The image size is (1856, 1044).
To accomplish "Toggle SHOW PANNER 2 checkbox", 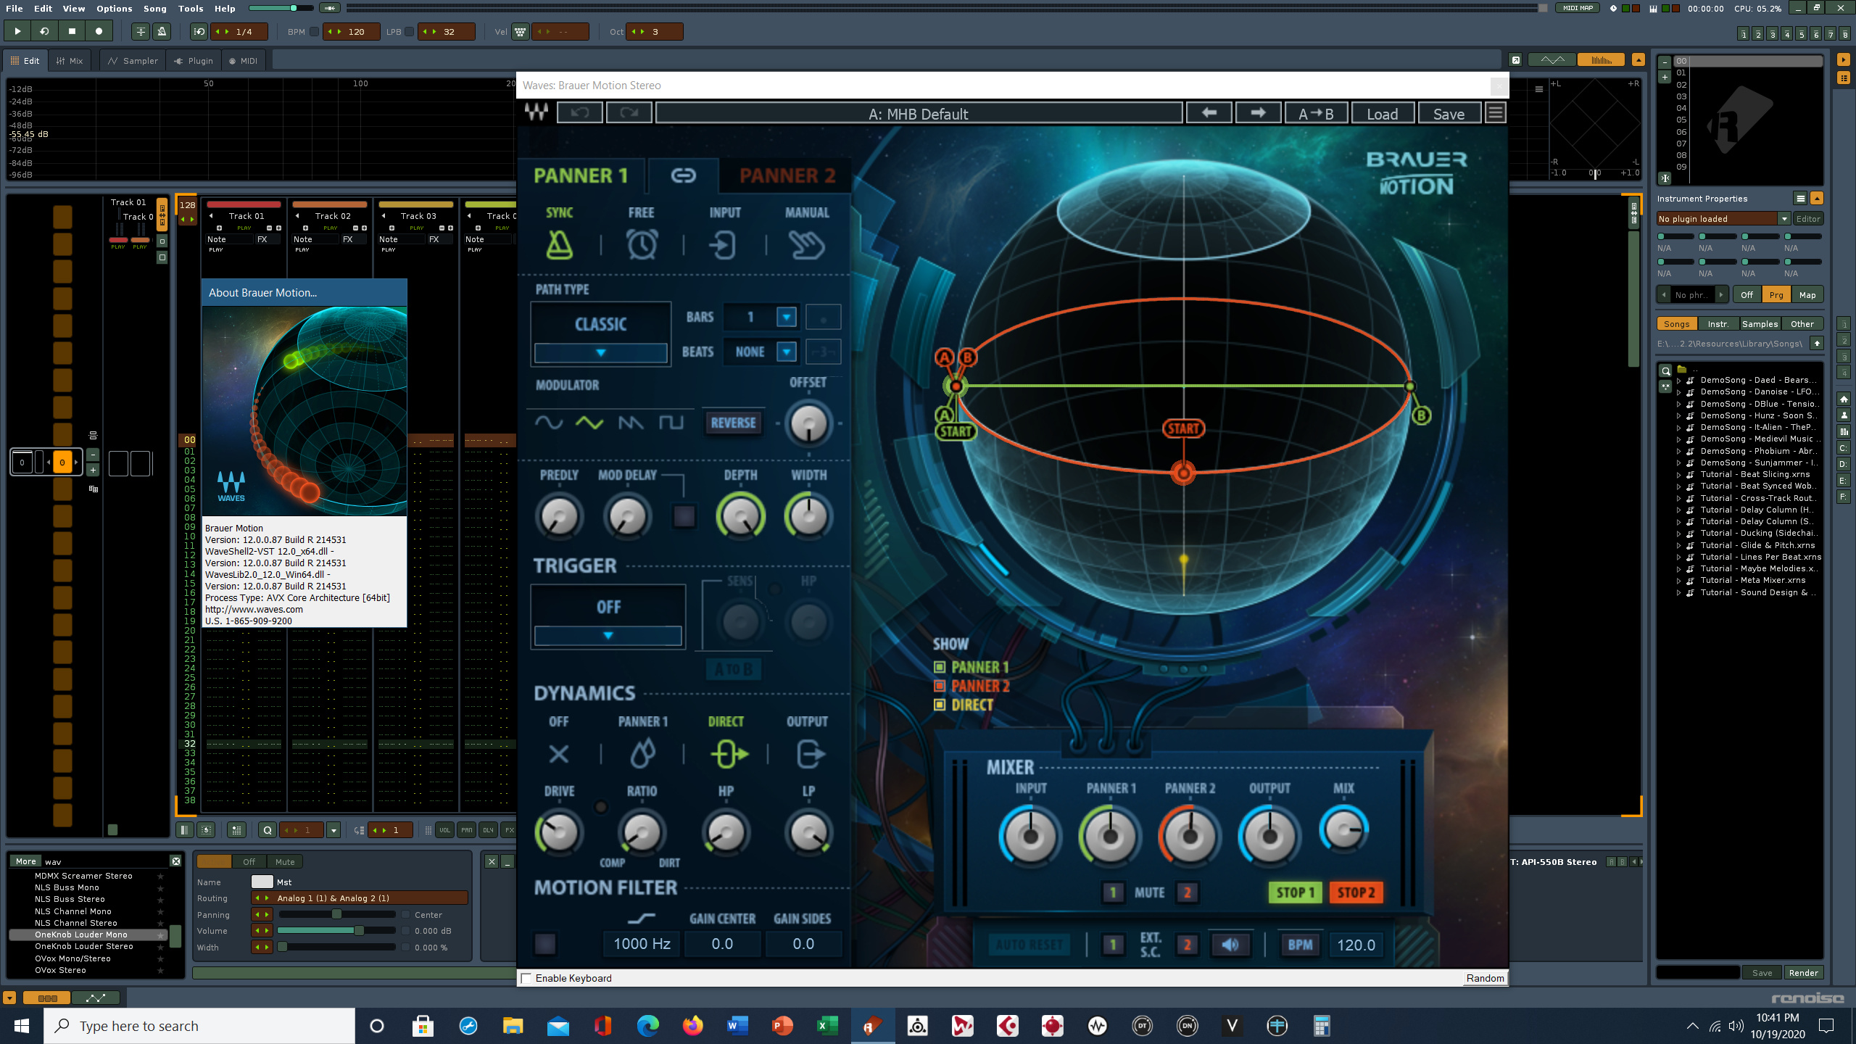I will click(x=940, y=686).
